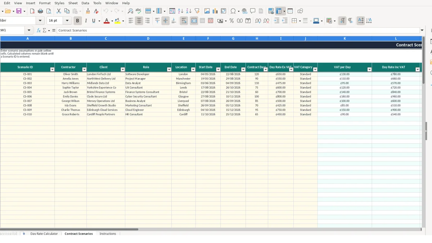The height and width of the screenshot is (243, 432).
Task: Open the Name Box dropdown arrow
Action: point(29,30)
